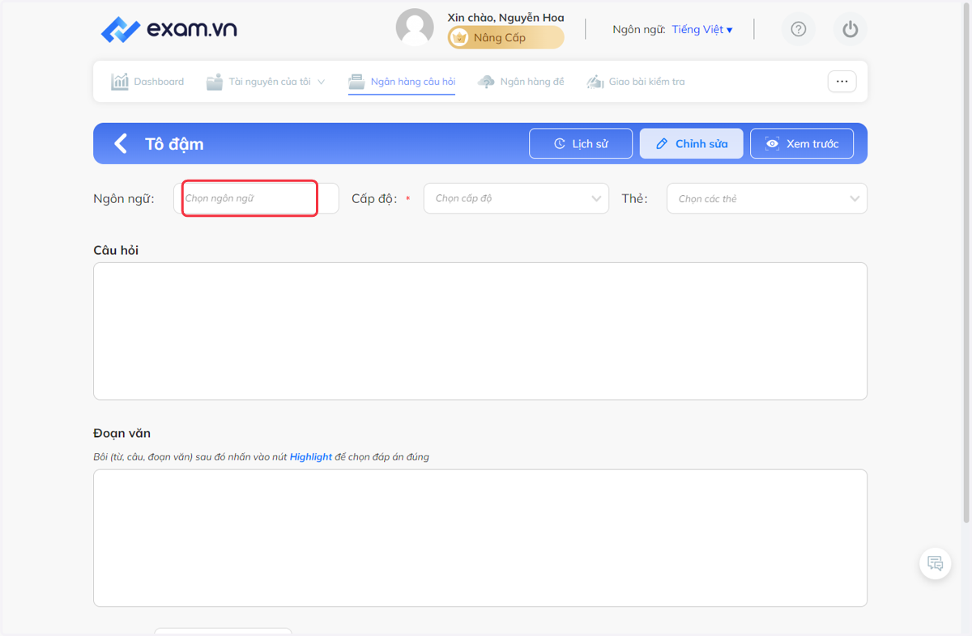Click the exam.vn logo
This screenshot has height=636, width=972.
pyautogui.click(x=168, y=30)
